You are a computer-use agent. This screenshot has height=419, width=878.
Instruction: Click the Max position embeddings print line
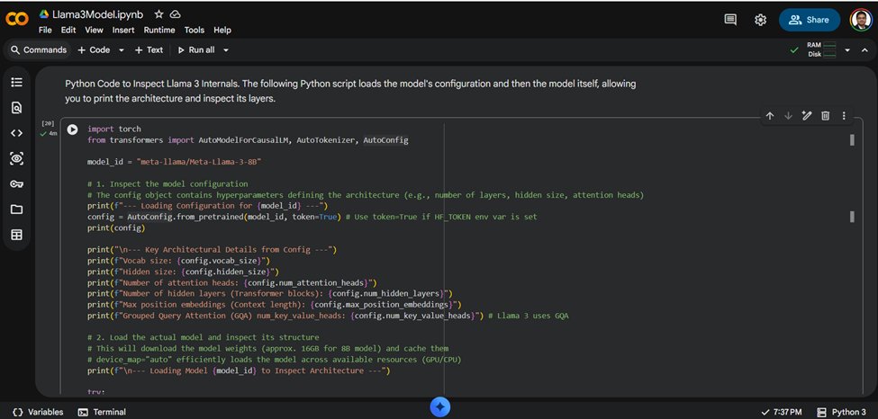(275, 305)
